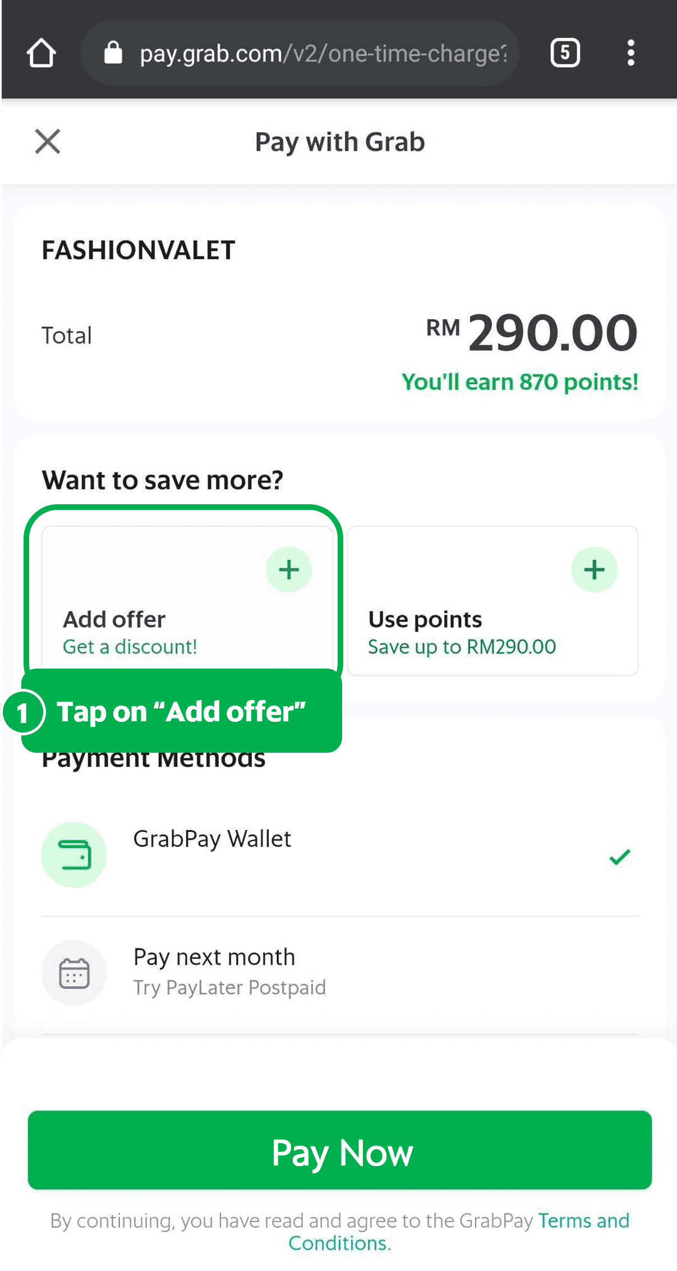
Task: Tap the calendar icon for Pay next month
Action: 73,973
